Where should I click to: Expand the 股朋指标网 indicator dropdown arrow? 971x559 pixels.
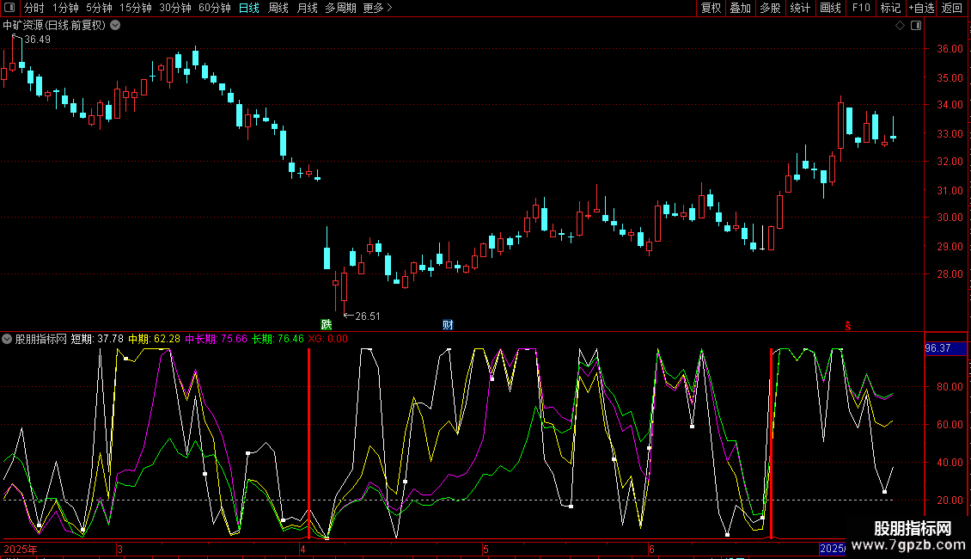8,339
